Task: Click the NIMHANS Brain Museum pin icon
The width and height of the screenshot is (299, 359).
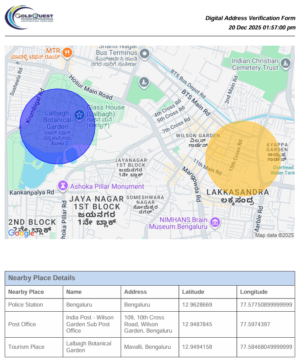Action: pos(215,222)
